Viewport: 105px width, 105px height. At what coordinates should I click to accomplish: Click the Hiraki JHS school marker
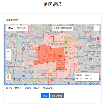point(80,48)
